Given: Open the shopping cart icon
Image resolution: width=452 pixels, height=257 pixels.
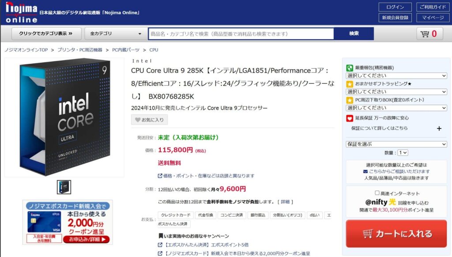Looking at the screenshot, I should point(429,33).
